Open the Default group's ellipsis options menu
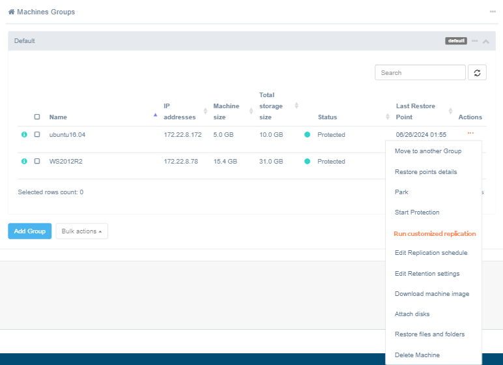 click(475, 41)
